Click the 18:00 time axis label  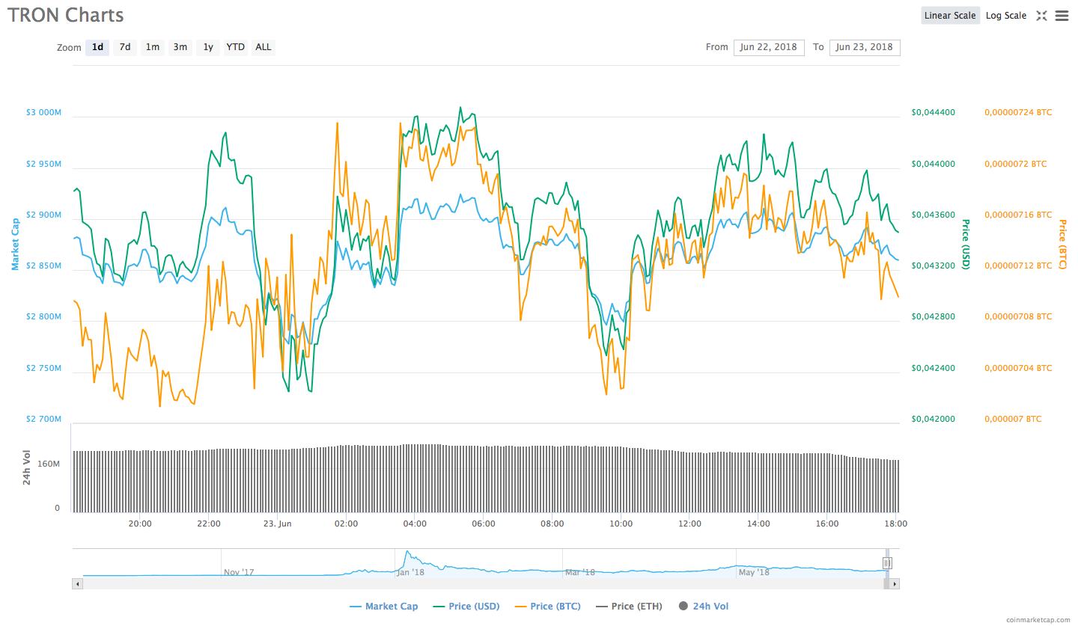[x=896, y=524]
